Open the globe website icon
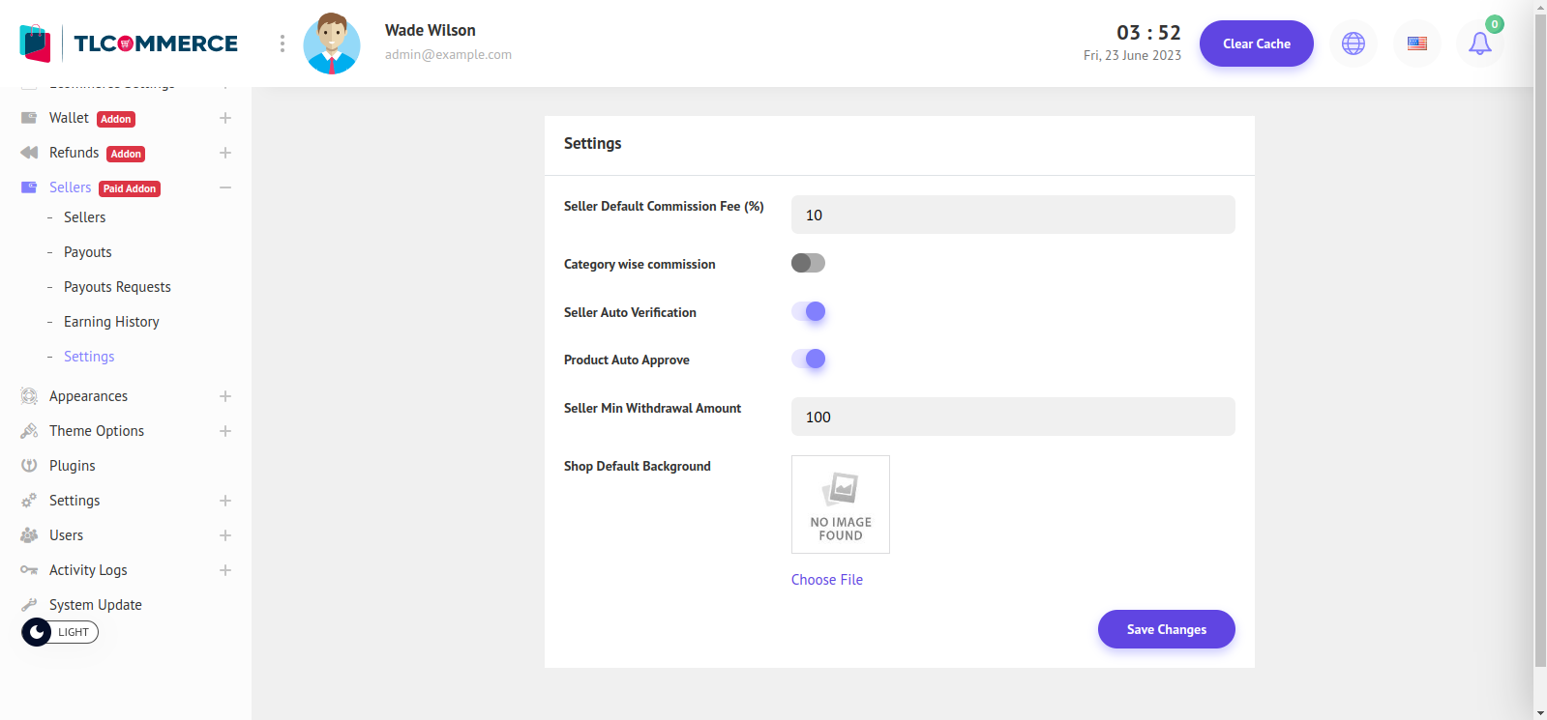 point(1353,43)
